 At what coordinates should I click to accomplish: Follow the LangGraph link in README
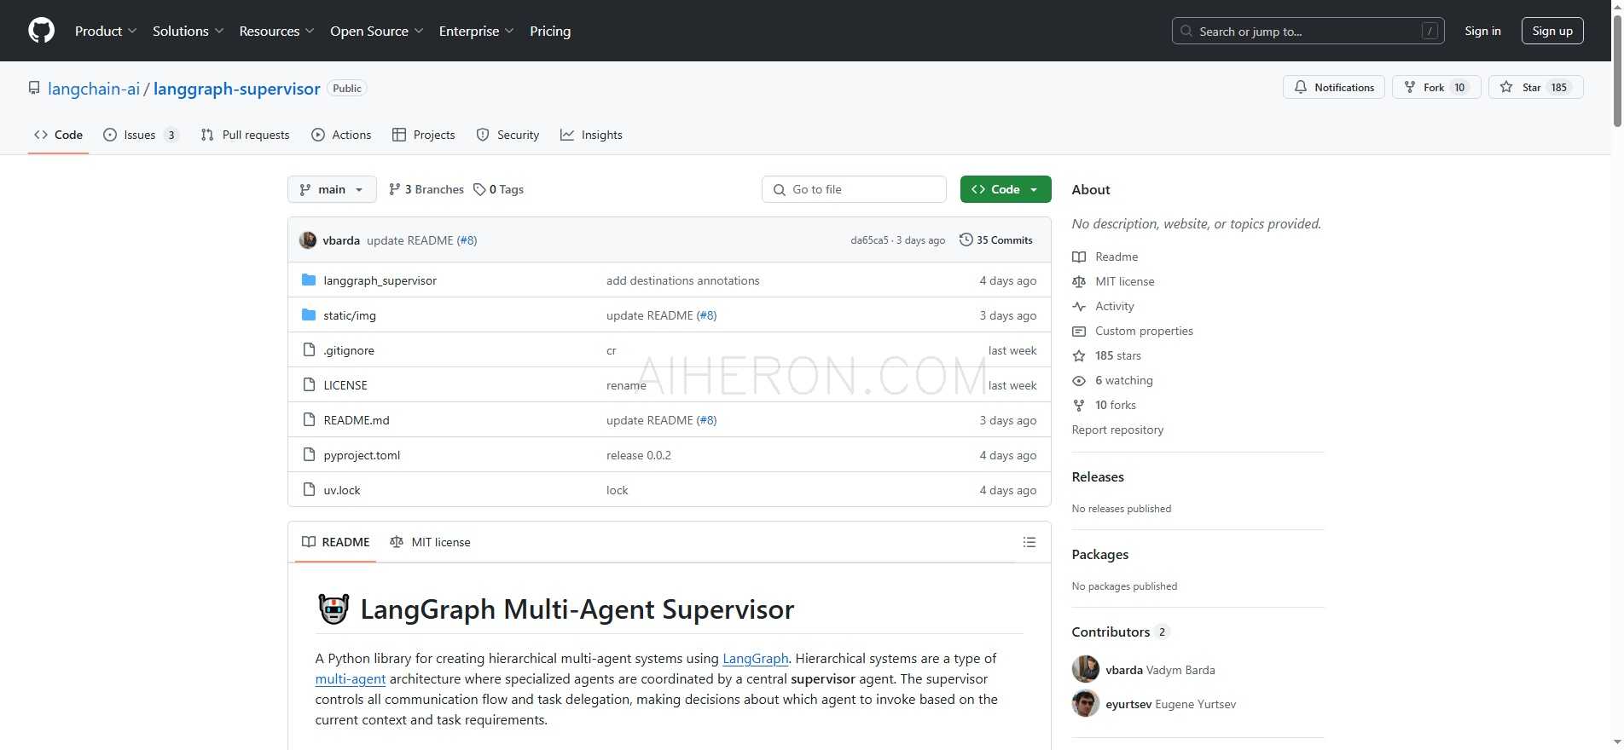pyautogui.click(x=755, y=659)
